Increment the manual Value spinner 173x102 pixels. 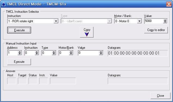click(x=101, y=52)
